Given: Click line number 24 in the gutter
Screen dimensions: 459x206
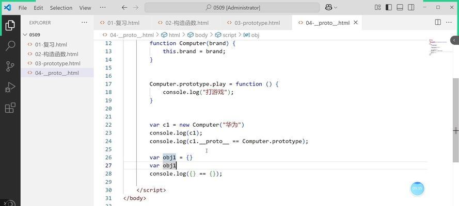Looking at the screenshot, I should click(x=108, y=141).
